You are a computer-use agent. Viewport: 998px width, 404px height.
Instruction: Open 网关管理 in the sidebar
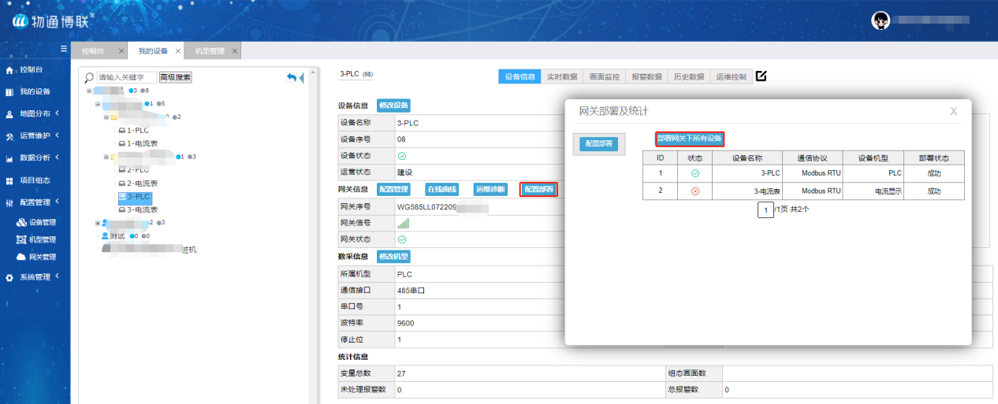tap(42, 257)
